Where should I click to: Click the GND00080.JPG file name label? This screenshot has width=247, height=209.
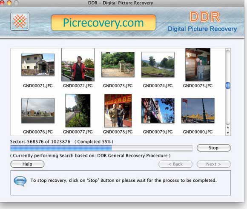click(x=198, y=132)
